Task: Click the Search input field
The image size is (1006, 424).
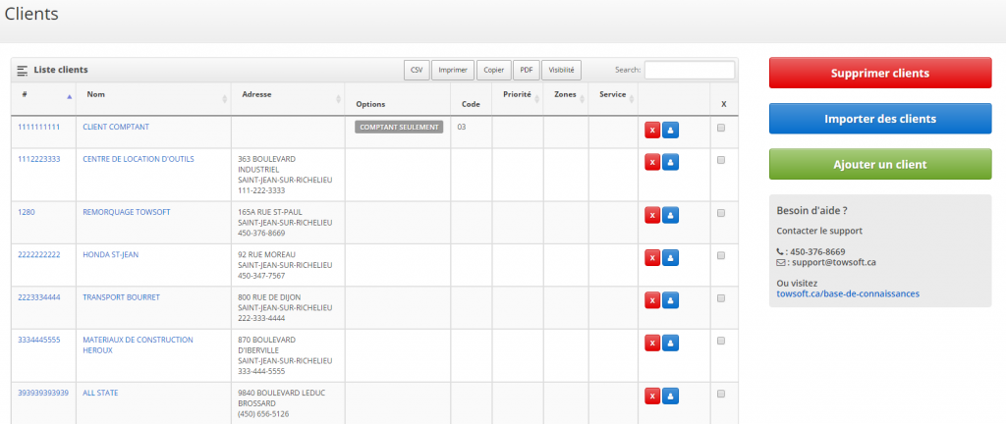Action: click(689, 71)
